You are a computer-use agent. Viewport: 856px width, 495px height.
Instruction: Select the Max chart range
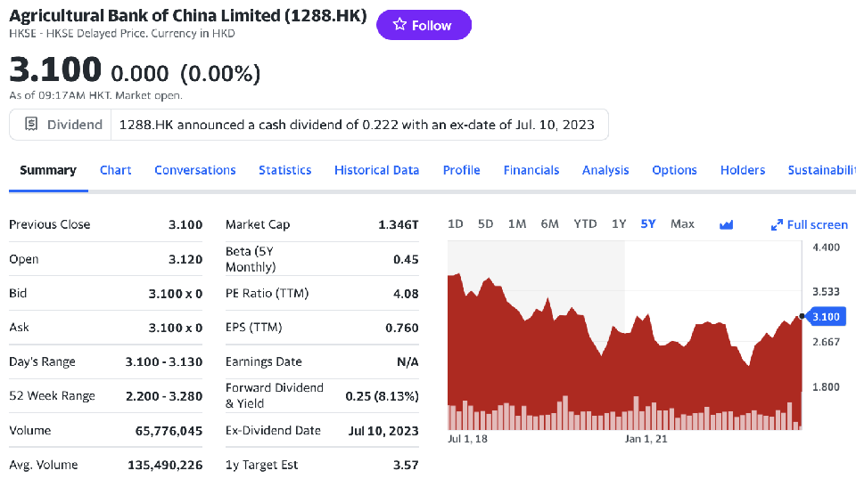pyautogui.click(x=682, y=224)
